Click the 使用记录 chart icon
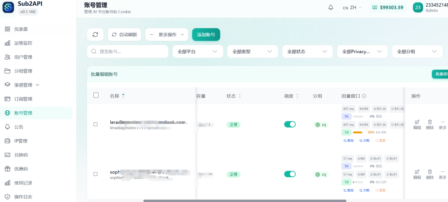 7,183
